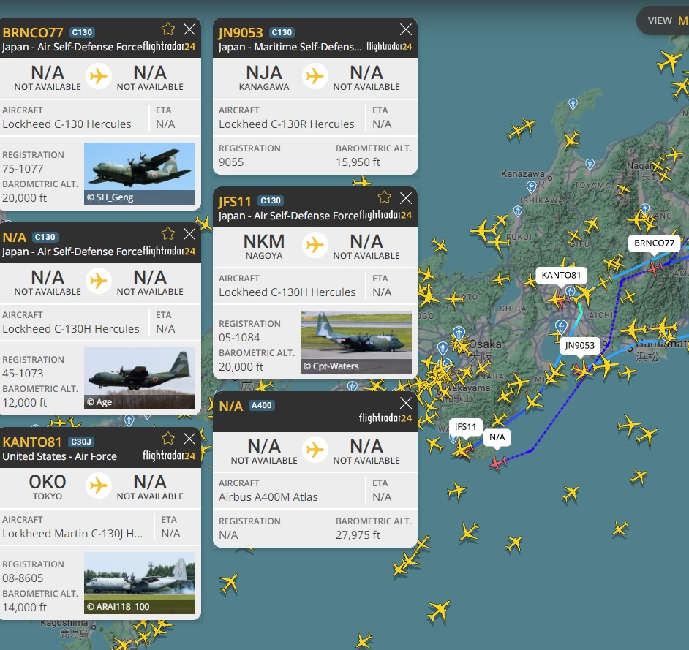Click the route plane icon in A400 card

click(x=315, y=450)
